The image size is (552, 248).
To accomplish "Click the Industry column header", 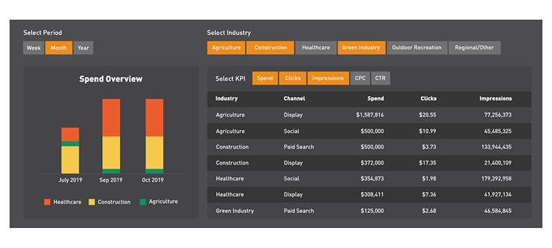I will coord(226,99).
